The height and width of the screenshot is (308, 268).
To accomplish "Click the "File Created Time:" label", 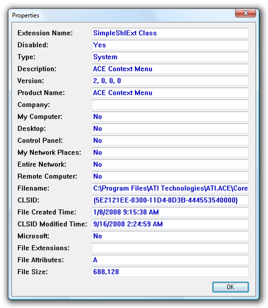I will [47, 212].
